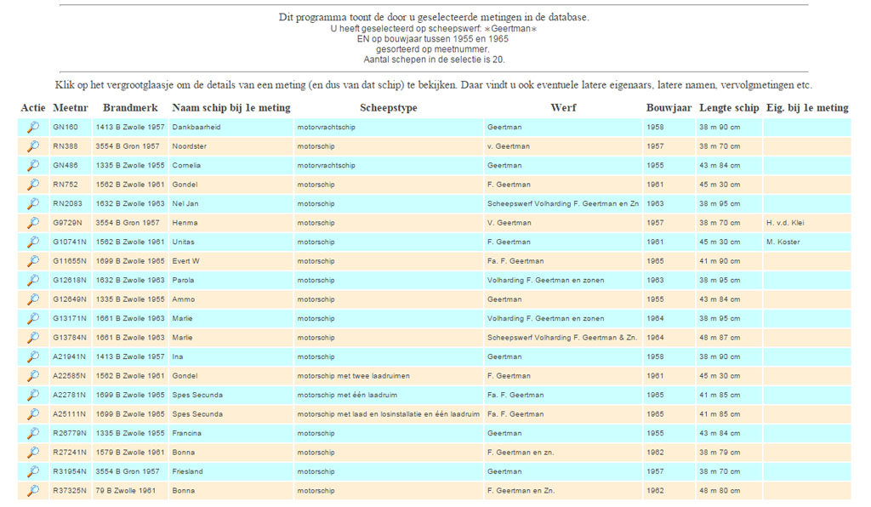Click magnifier for the Friesland row
This screenshot has height=507, width=871.
(x=32, y=472)
